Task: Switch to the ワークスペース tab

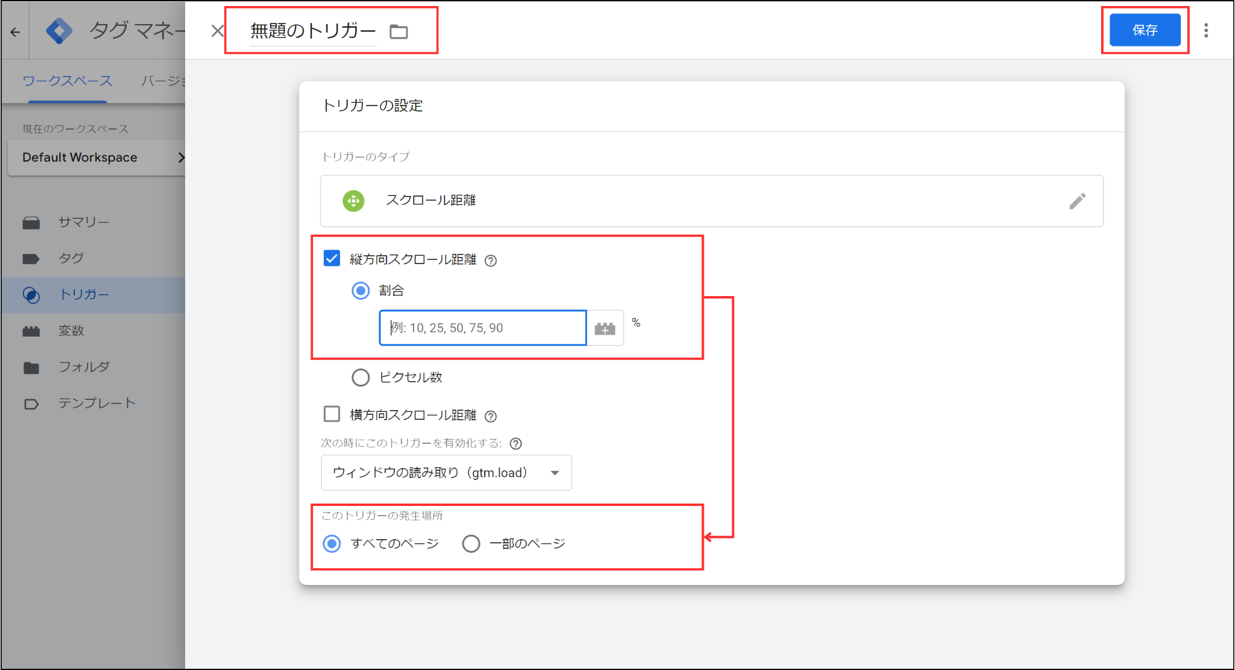Action: tap(68, 81)
